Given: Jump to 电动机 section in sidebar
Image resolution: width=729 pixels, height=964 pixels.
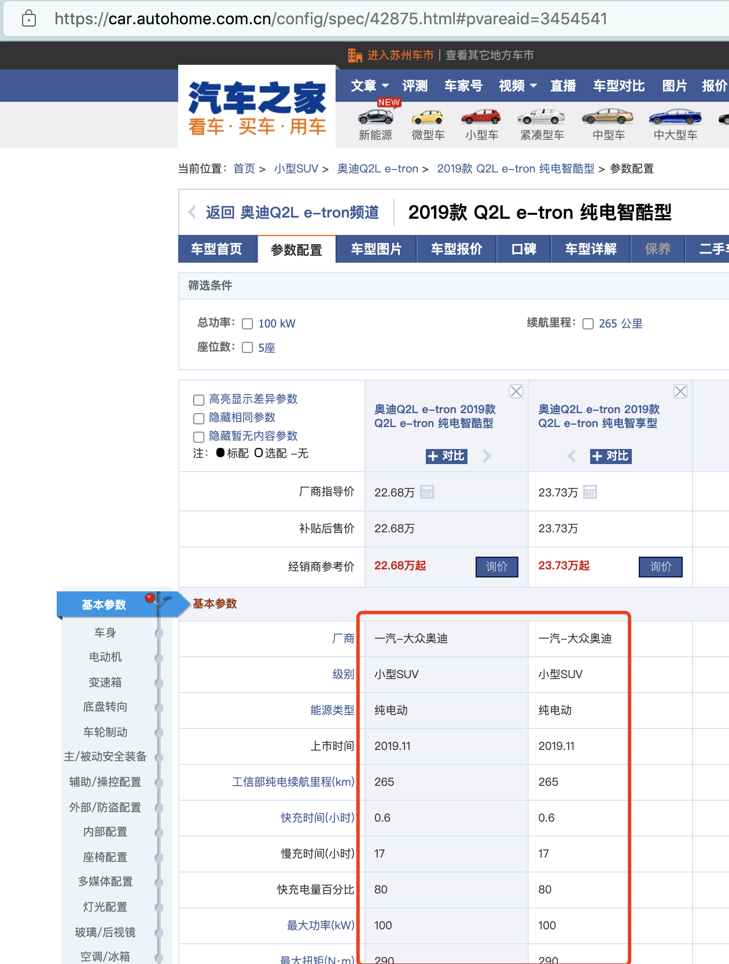Looking at the screenshot, I should [105, 657].
